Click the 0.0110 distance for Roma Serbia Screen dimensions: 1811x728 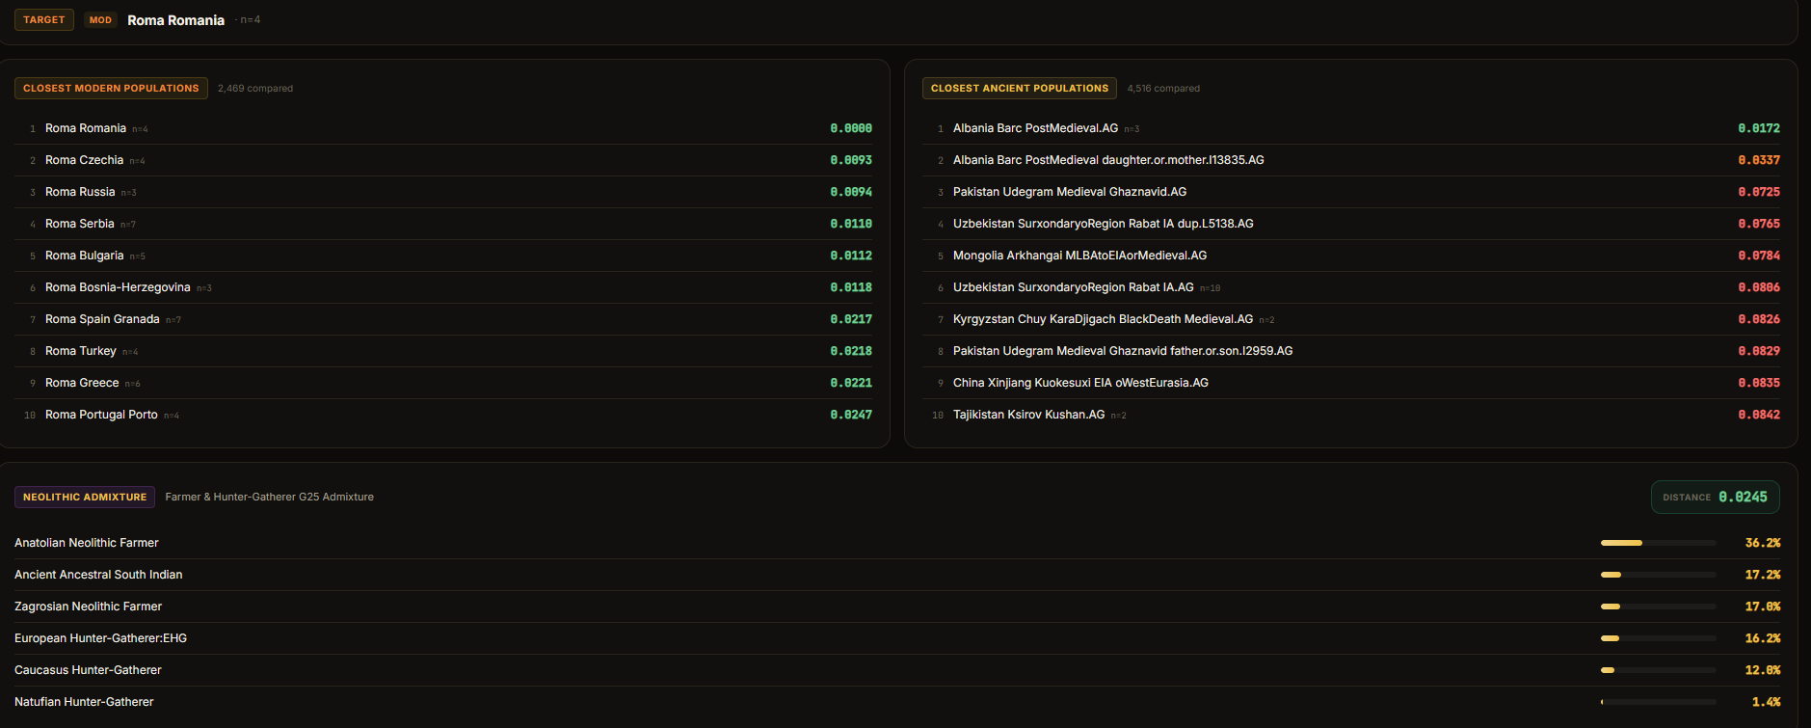[x=851, y=224]
